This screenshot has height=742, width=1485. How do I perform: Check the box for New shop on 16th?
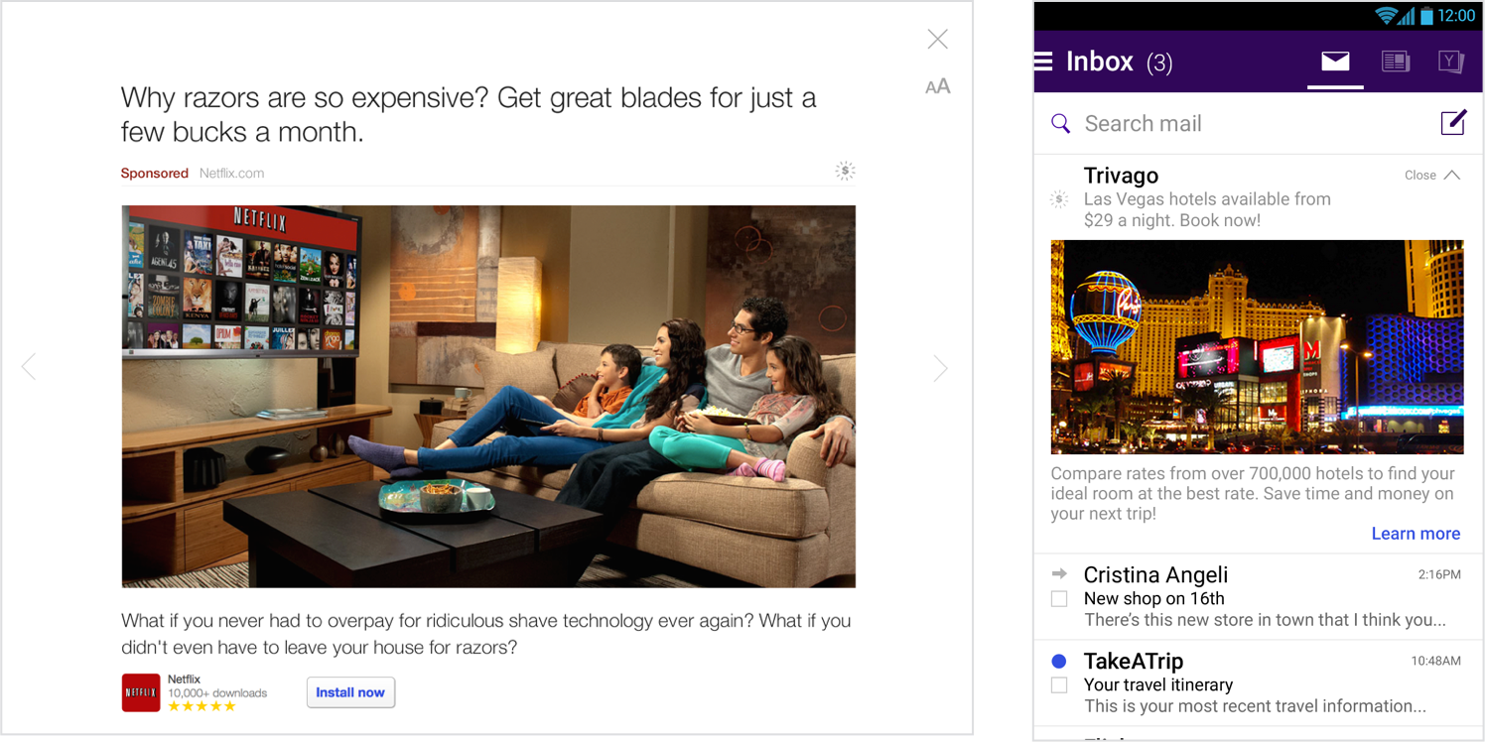(x=1059, y=598)
